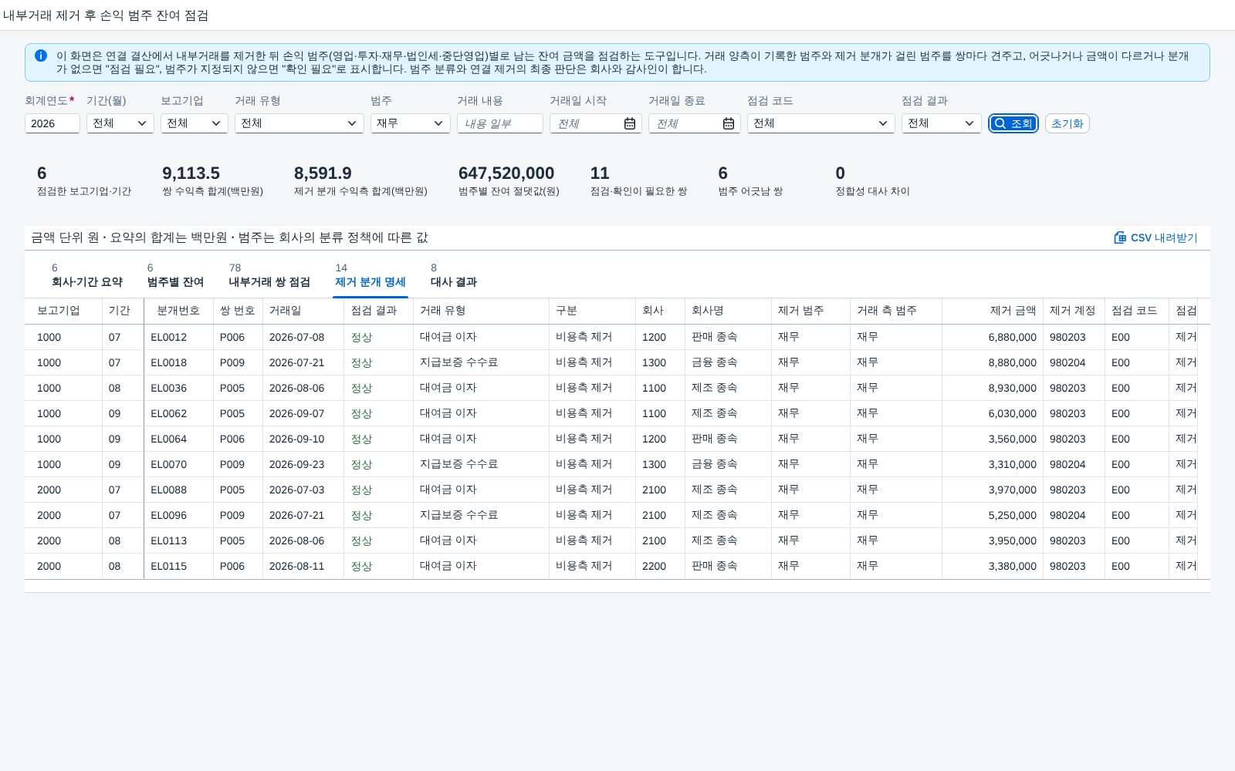Click the 8,591.9 제거 분개 합계 figure

click(x=323, y=173)
